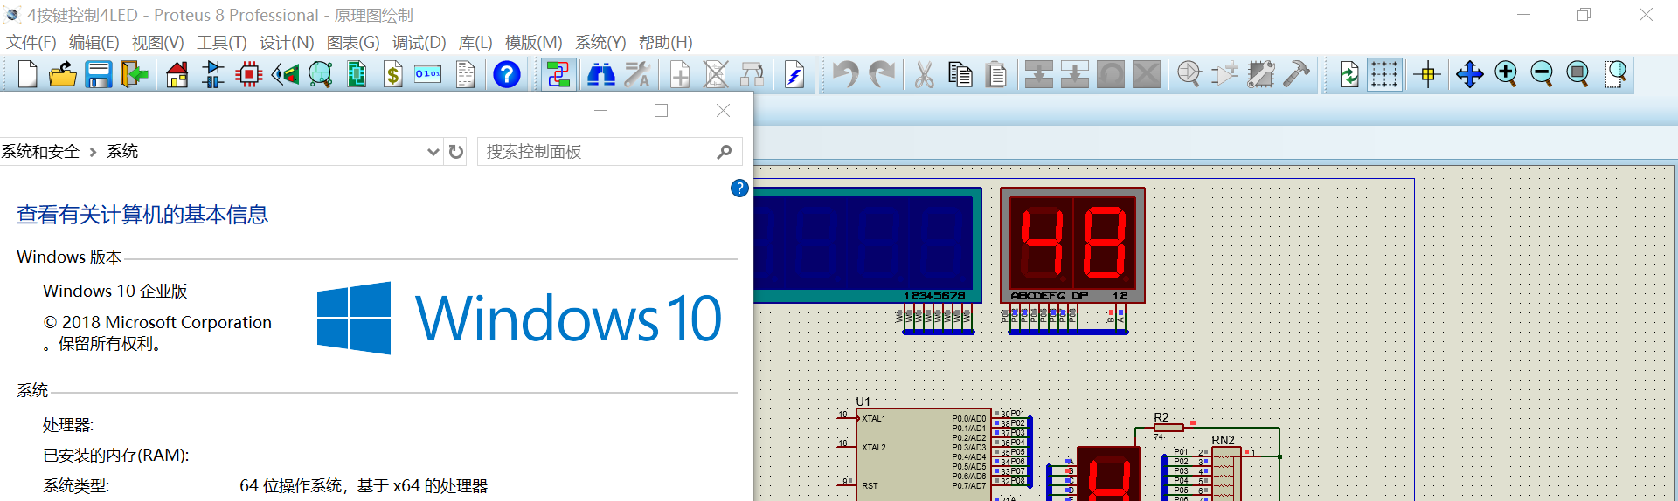Open the 调试(D) menu
Image resolution: width=1678 pixels, height=501 pixels.
419,42
